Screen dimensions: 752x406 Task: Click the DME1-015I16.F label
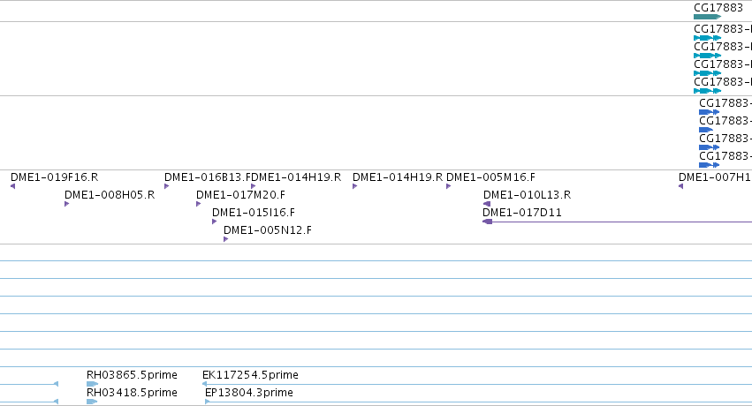pos(254,213)
